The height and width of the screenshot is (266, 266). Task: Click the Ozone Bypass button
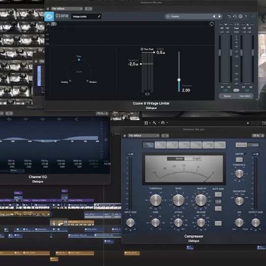tap(227, 96)
